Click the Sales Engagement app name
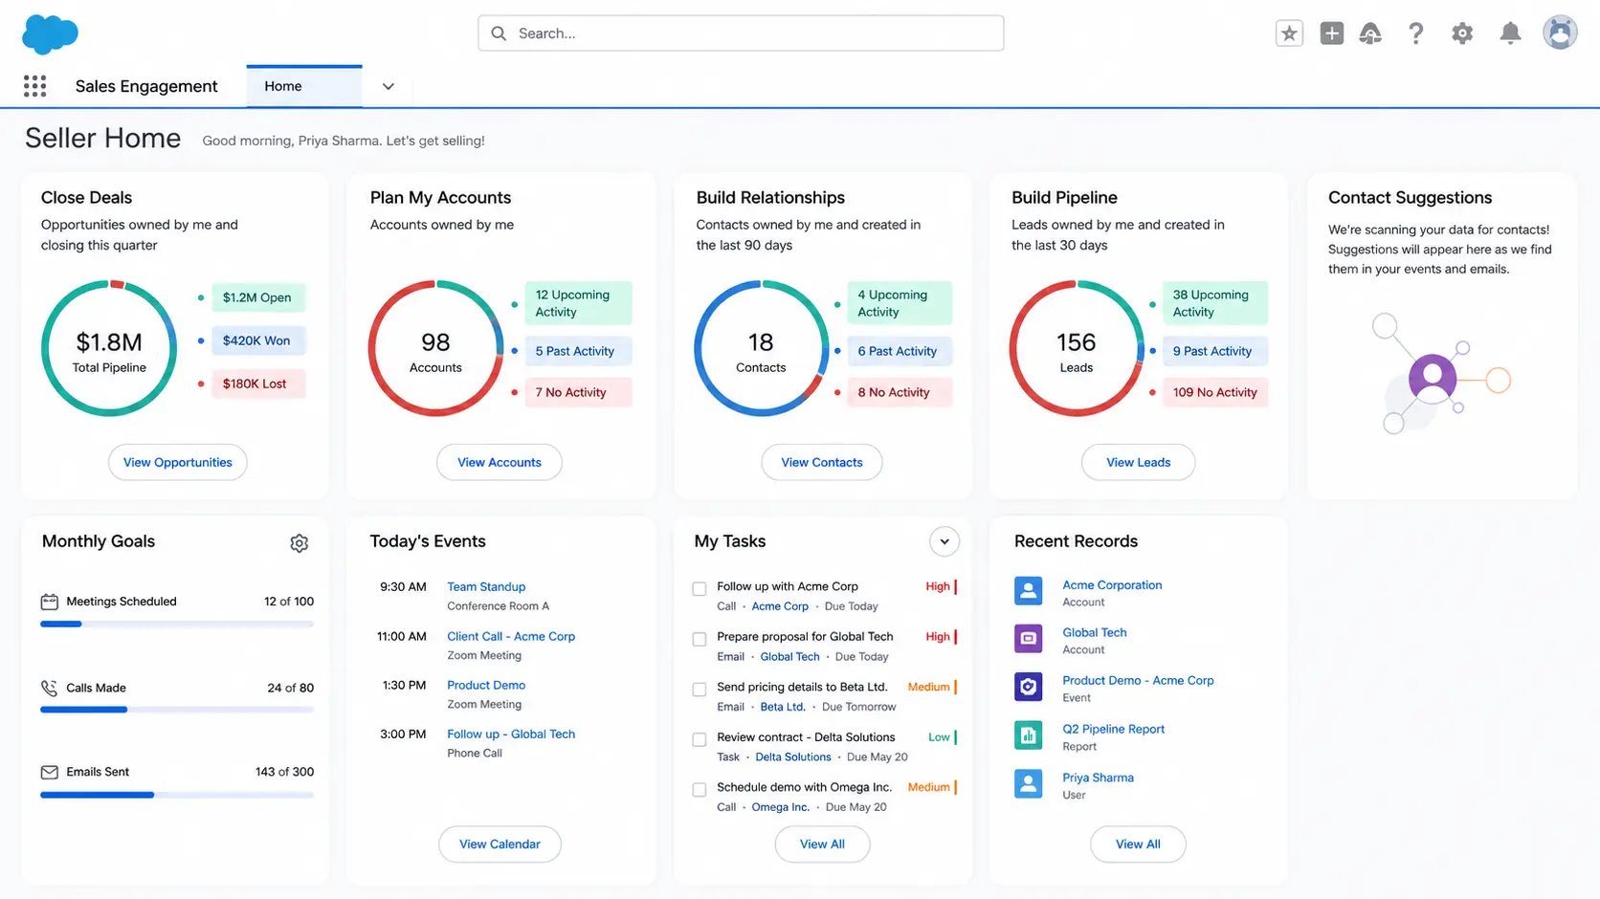The height and width of the screenshot is (899, 1600). tap(146, 86)
